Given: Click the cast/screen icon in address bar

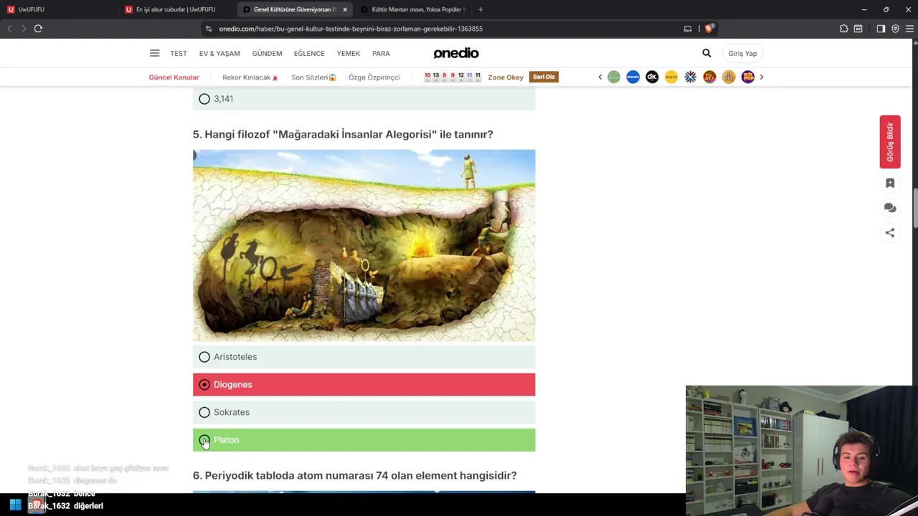Looking at the screenshot, I should tap(688, 29).
